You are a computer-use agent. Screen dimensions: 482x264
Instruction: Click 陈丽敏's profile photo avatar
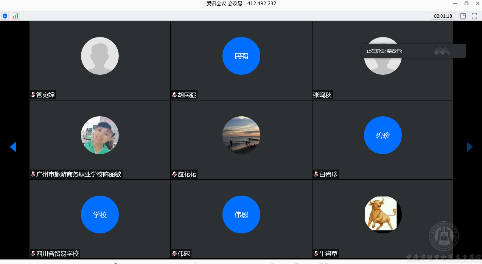(x=100, y=135)
